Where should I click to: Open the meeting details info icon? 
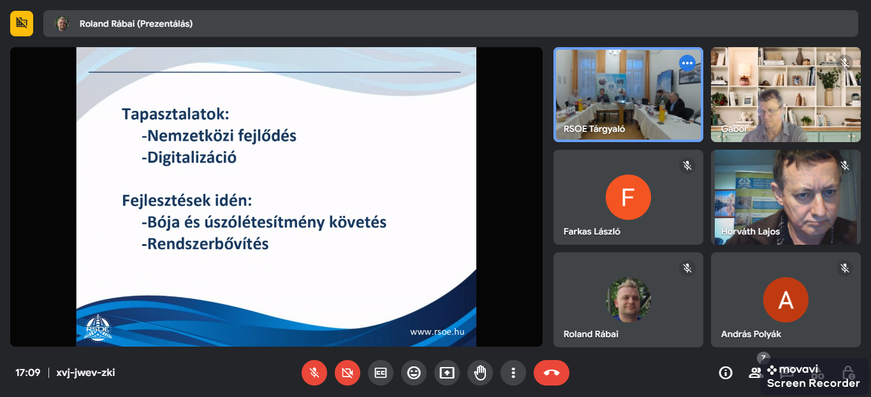point(726,373)
